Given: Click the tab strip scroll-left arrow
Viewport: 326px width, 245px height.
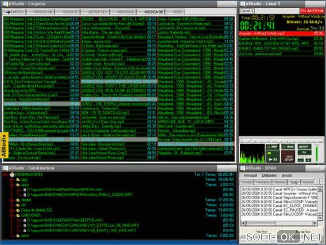Looking at the screenshot, I should [x=317, y=182].
